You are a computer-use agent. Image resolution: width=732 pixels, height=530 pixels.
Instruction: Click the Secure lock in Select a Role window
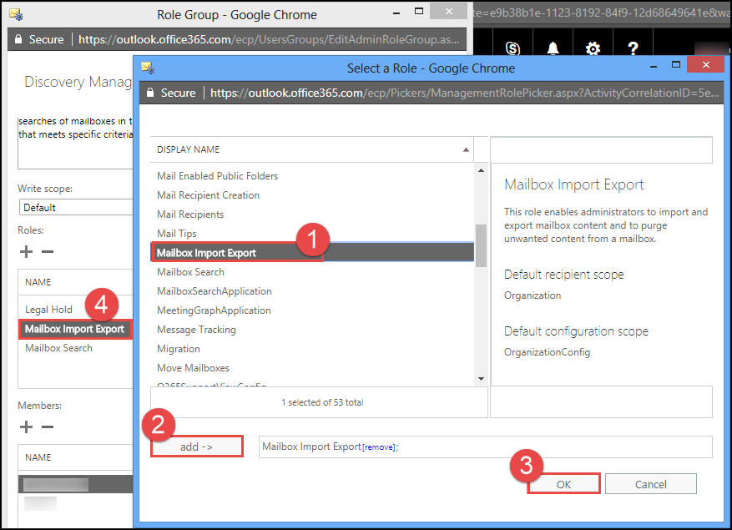point(150,93)
